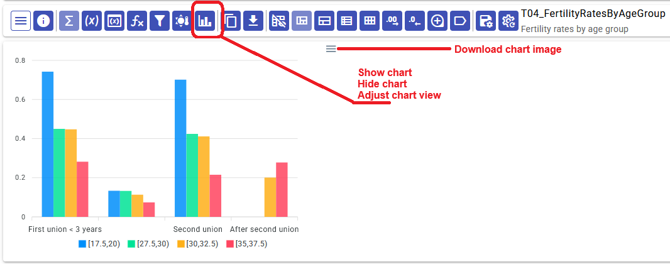Copy the table using the copy icon
The image size is (670, 264).
(x=231, y=21)
